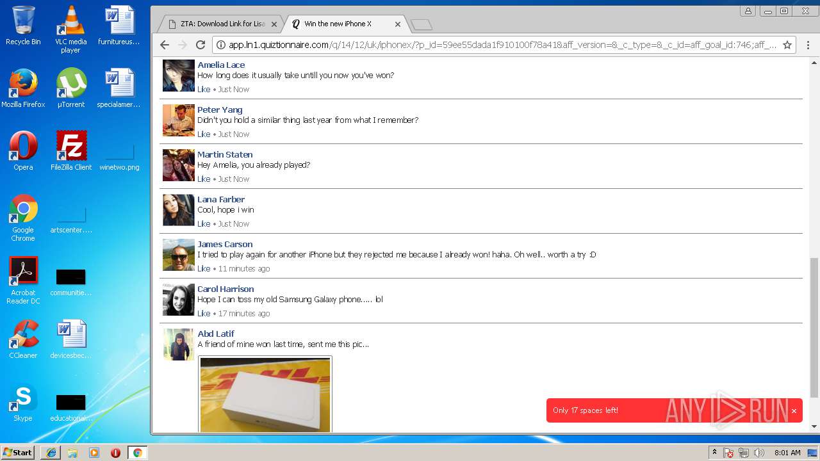Viewport: 820px width, 461px height.
Task: Like Amelia Lace's comment
Action: [204, 89]
